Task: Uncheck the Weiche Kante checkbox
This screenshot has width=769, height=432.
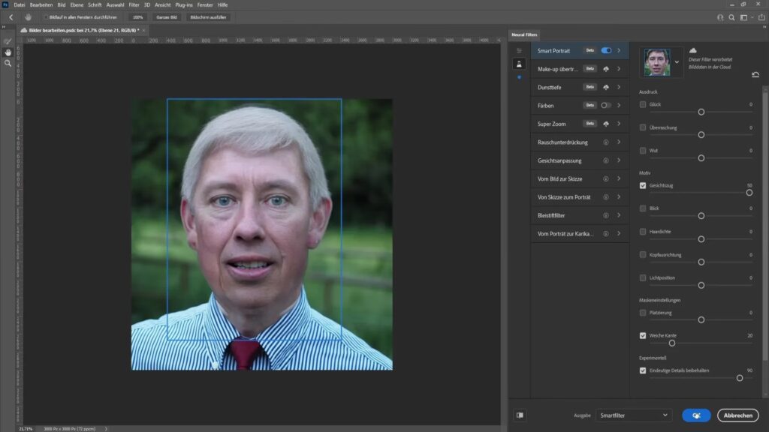Action: pos(643,335)
